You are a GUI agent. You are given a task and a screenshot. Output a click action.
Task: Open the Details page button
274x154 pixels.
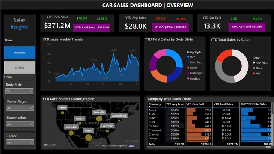pyautogui.click(x=19, y=68)
